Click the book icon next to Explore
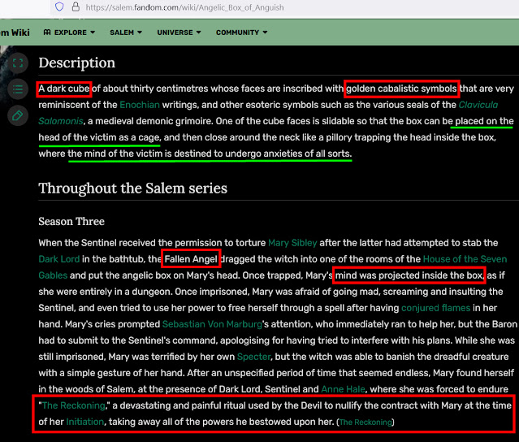519x442 pixels. tap(47, 32)
